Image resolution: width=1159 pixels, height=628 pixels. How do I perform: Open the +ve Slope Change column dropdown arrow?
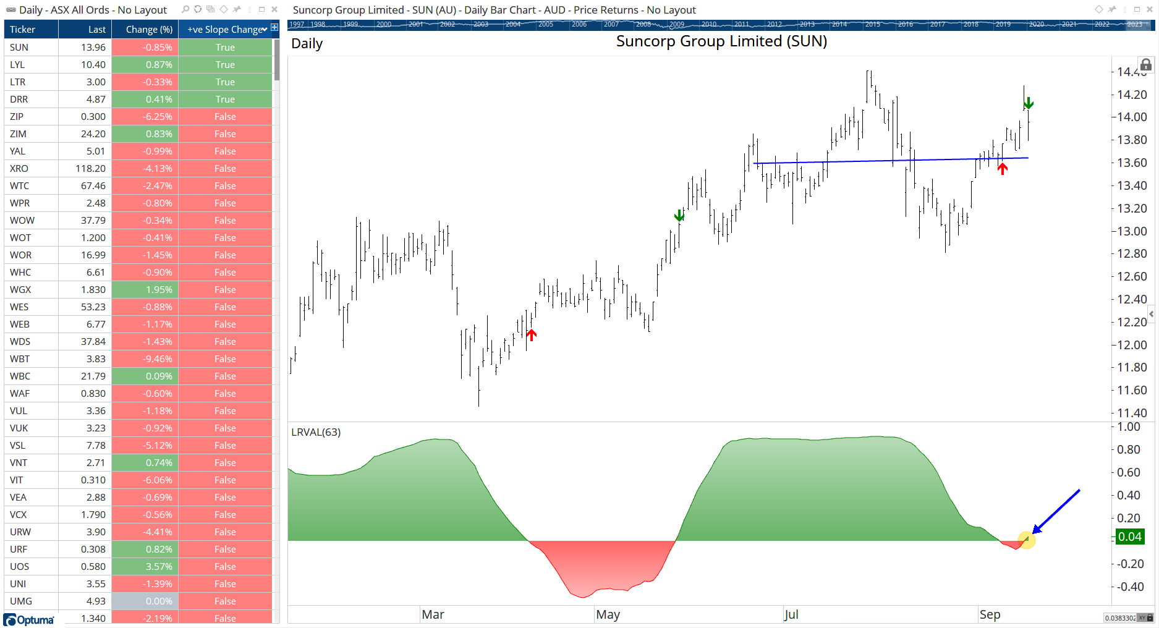click(265, 29)
